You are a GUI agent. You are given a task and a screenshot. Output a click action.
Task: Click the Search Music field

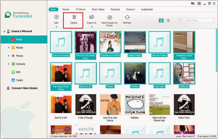(x=196, y=20)
